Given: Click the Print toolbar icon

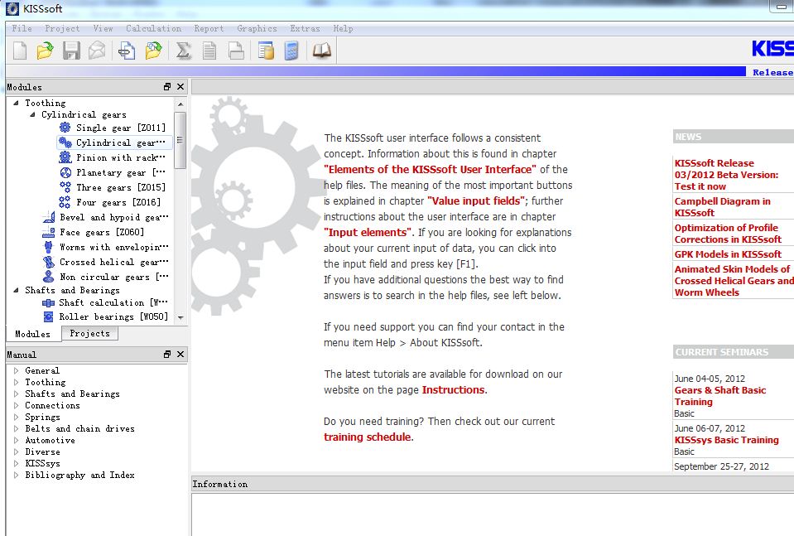Looking at the screenshot, I should 236,51.
